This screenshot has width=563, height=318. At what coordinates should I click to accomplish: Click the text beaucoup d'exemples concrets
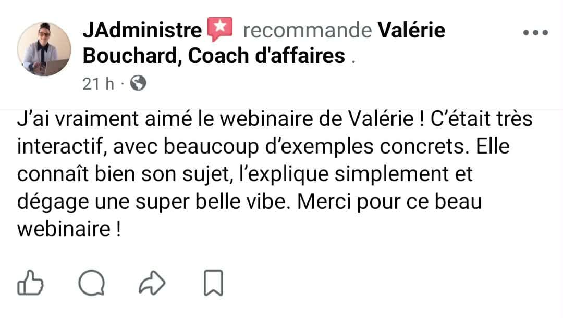click(x=316, y=147)
